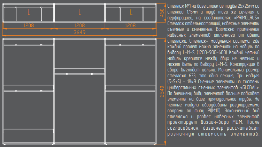Click the 3649 overall width dimension

[79, 32]
